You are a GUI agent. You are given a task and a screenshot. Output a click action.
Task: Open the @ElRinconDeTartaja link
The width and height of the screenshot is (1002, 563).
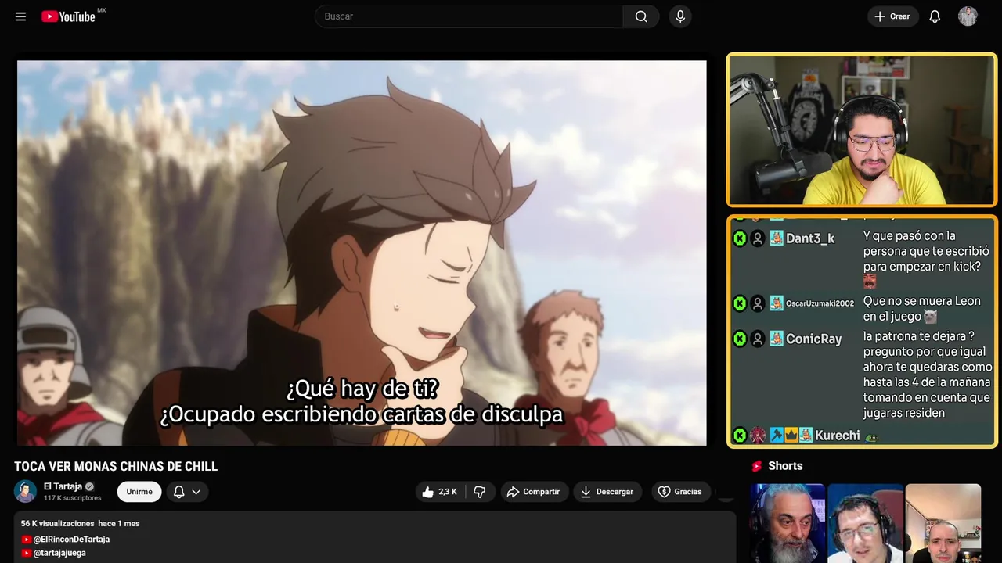click(71, 540)
